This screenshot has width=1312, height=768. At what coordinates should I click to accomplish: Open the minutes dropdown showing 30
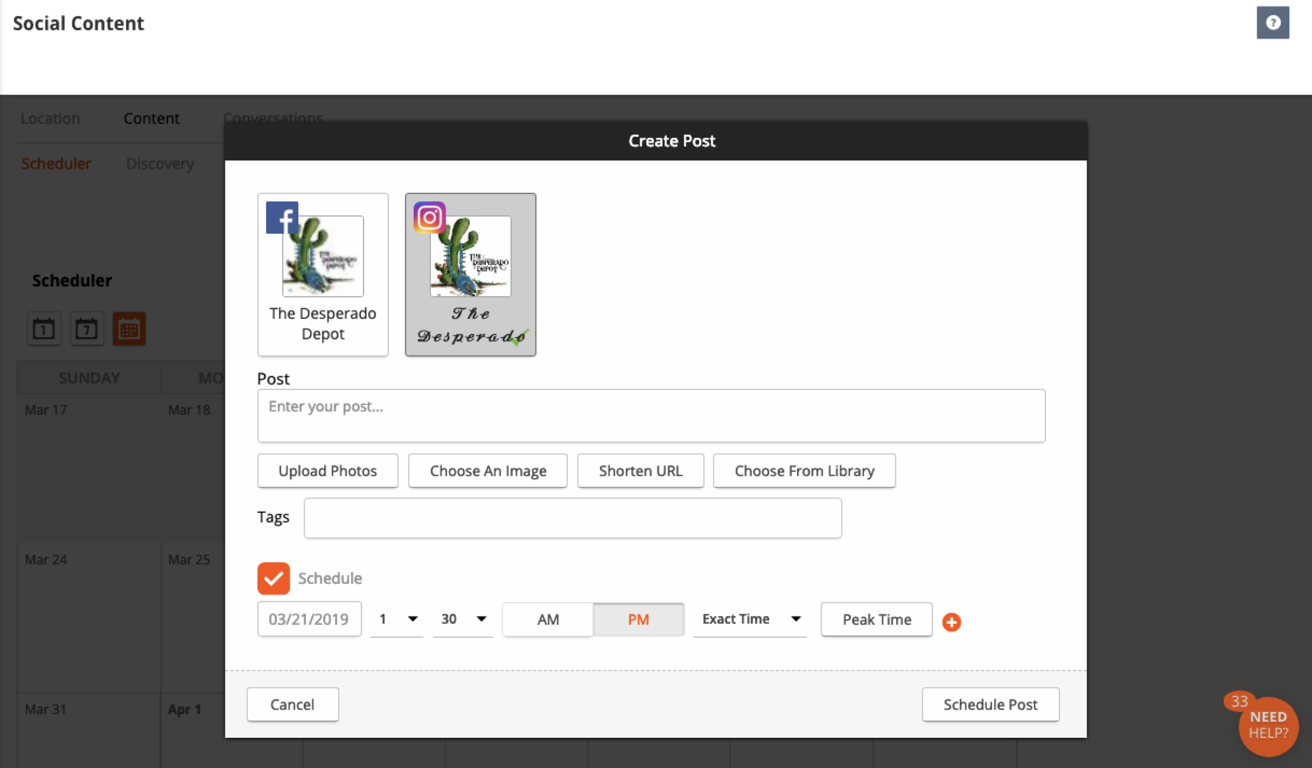[463, 619]
